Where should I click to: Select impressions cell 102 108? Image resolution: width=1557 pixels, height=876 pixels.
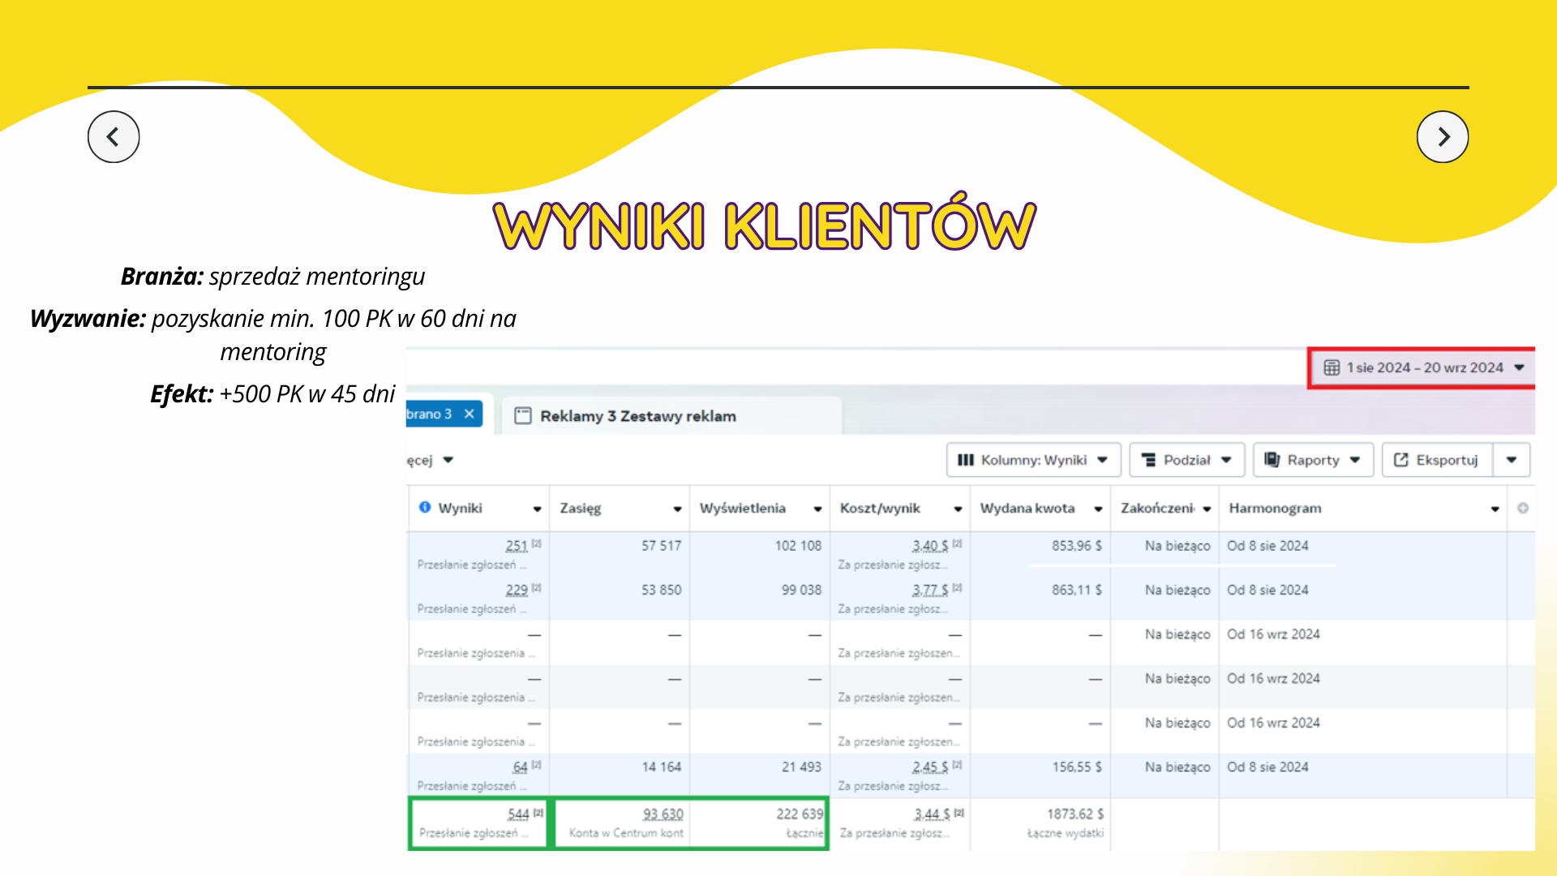(798, 546)
